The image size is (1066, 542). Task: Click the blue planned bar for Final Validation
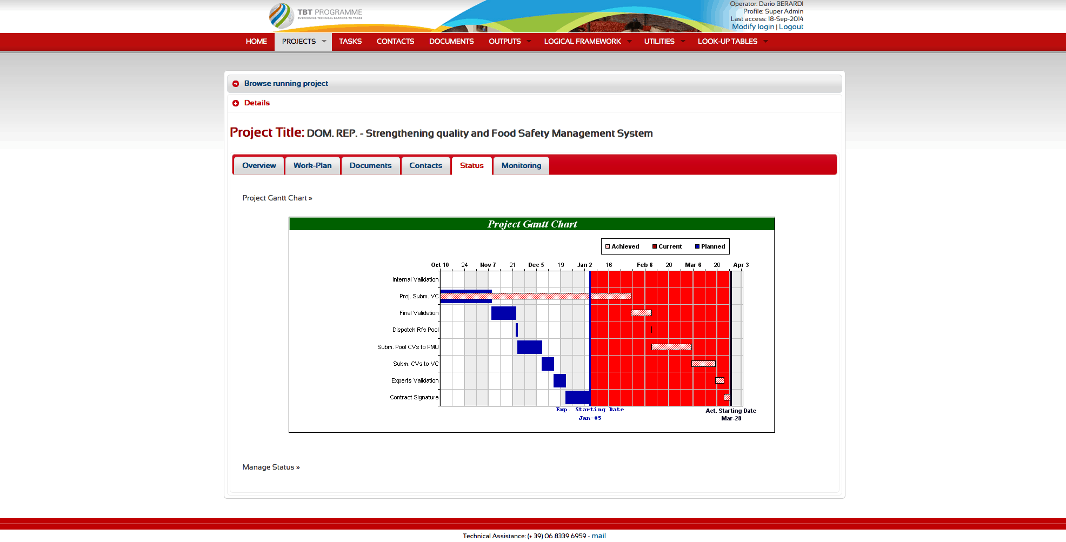[x=504, y=313]
